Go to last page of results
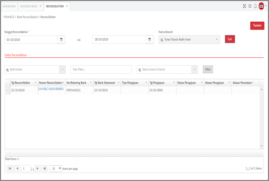This screenshot has width=269, height=181. (x=45, y=169)
